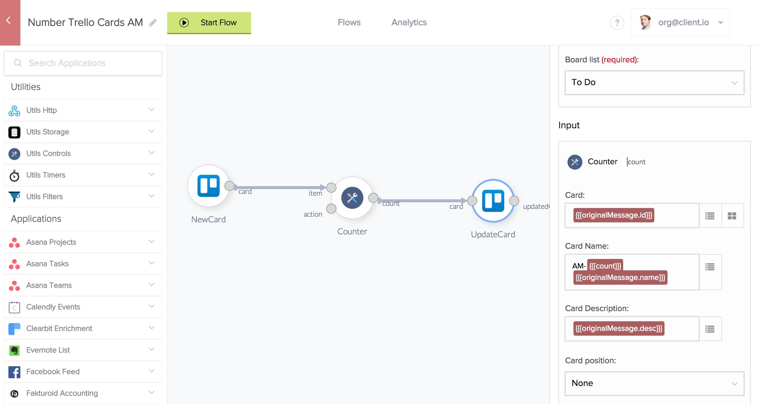The width and height of the screenshot is (758, 404).
Task: Click the Card Name input field
Action: 632,272
